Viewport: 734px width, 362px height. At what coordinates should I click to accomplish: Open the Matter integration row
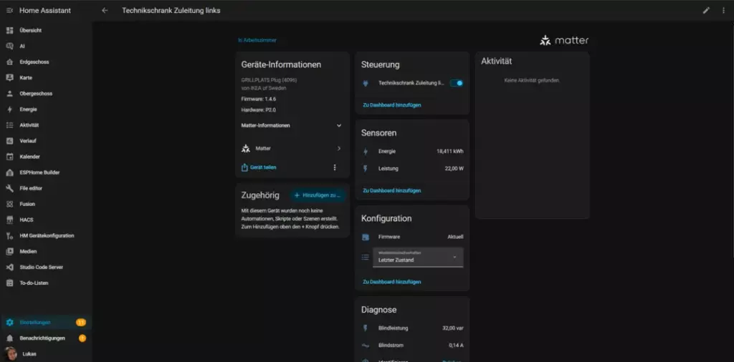tap(292, 149)
